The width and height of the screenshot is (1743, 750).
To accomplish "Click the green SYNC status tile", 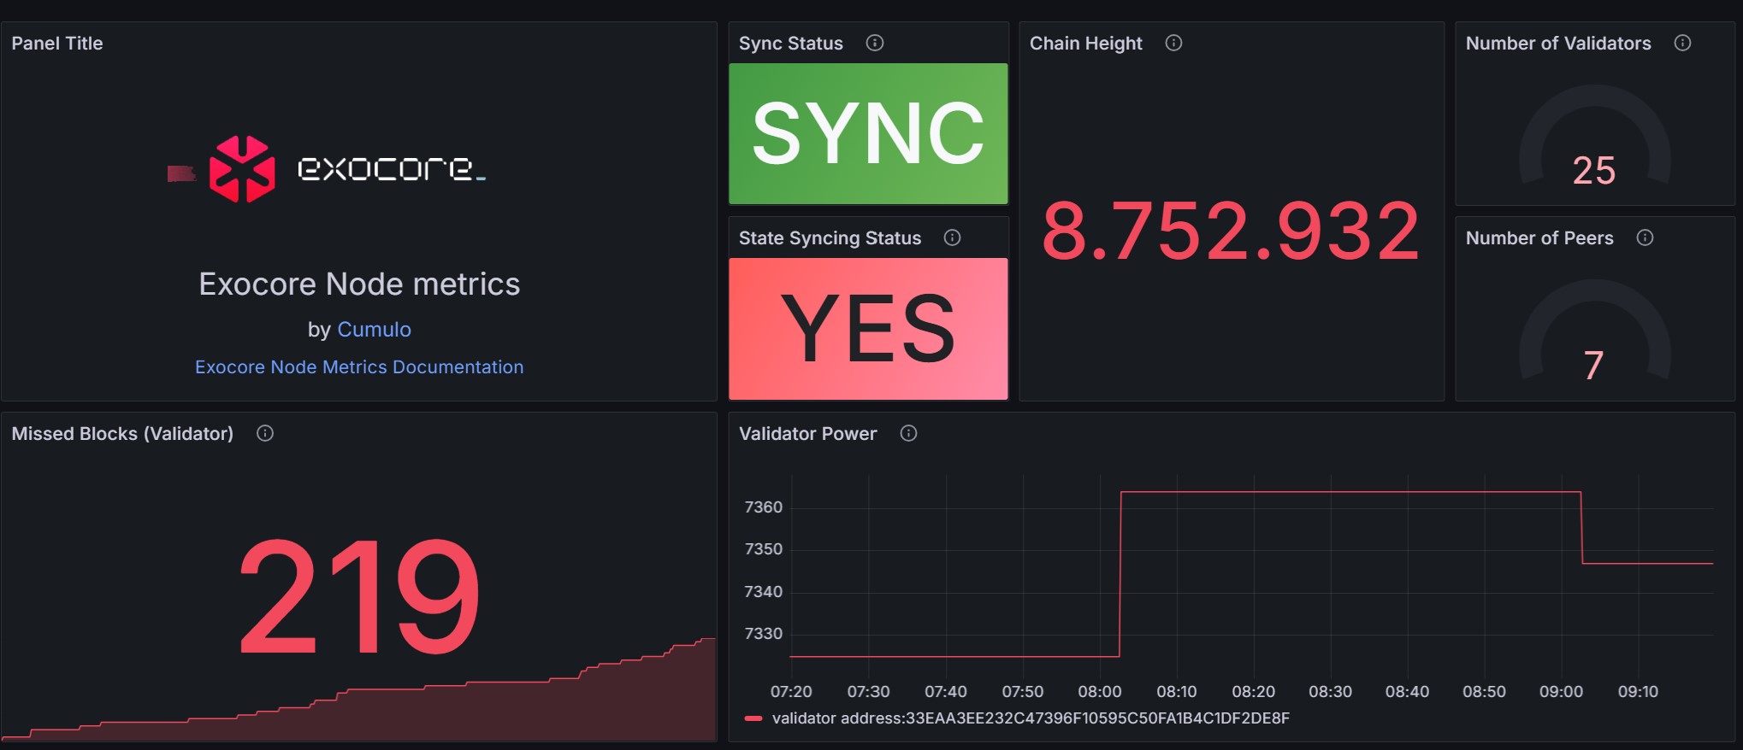I will (x=868, y=133).
